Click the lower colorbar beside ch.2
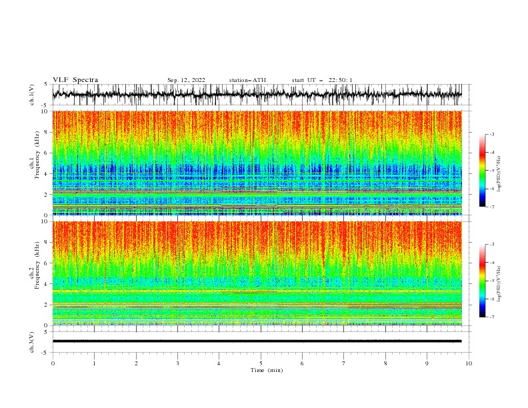 click(x=482, y=281)
